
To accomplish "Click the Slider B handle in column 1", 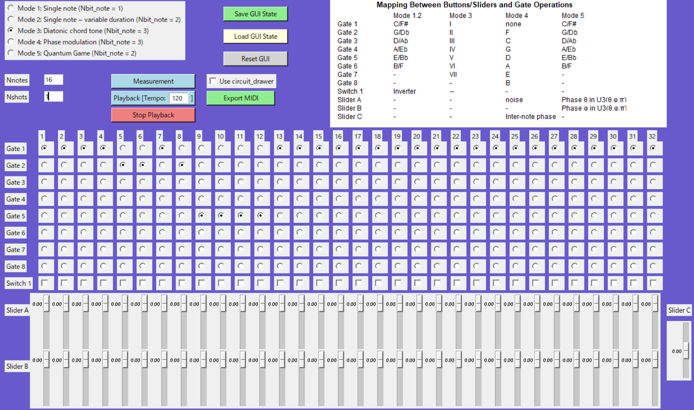I will 47,360.
